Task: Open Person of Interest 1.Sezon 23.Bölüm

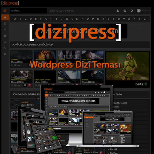Action: point(21,79)
